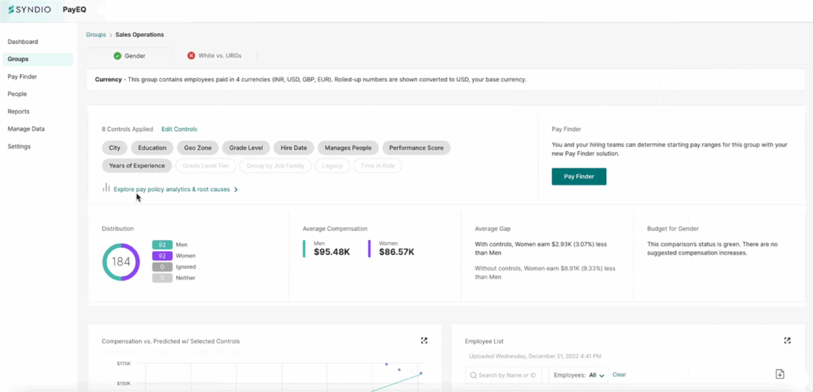Click the Groups breadcrumb link
The height and width of the screenshot is (392, 813).
tap(96, 35)
